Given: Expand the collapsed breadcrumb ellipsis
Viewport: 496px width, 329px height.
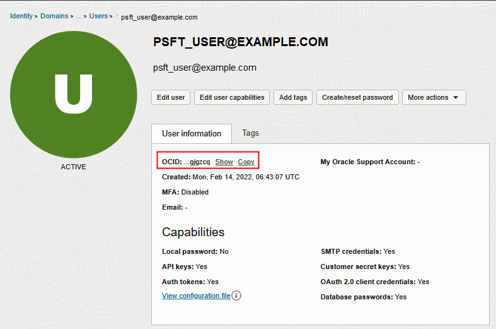Looking at the screenshot, I should [79, 16].
